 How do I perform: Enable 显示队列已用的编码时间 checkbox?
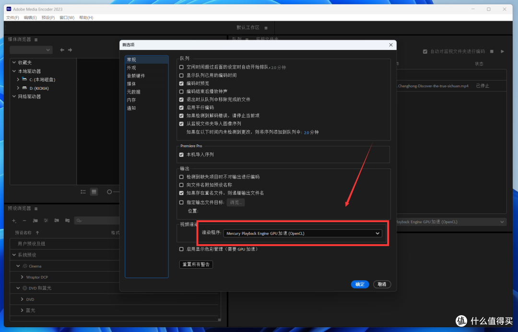(181, 75)
